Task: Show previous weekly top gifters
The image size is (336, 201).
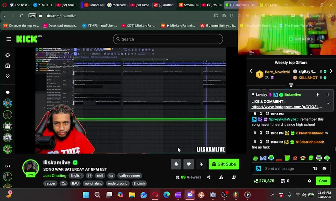Action: click(x=251, y=71)
